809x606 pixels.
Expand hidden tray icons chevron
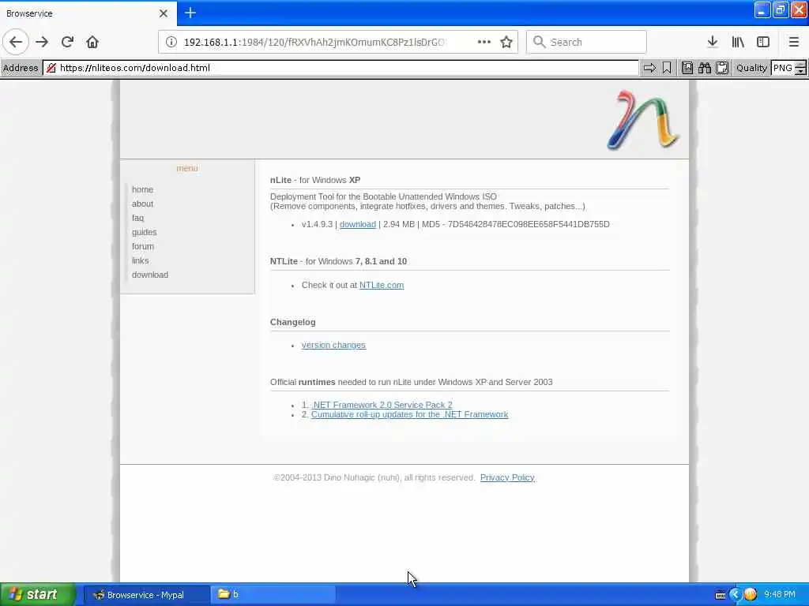(x=735, y=595)
